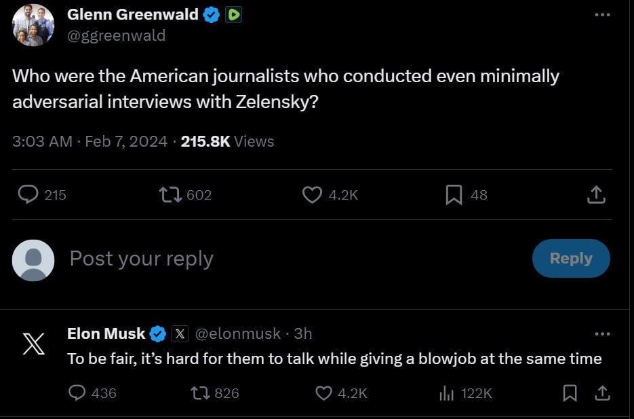Open the more options menu on the main post
Screen dimensions: 634x419
[601, 15]
